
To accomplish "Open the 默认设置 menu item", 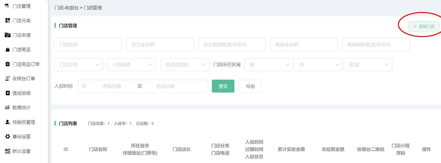I will pyautogui.click(x=21, y=151).
